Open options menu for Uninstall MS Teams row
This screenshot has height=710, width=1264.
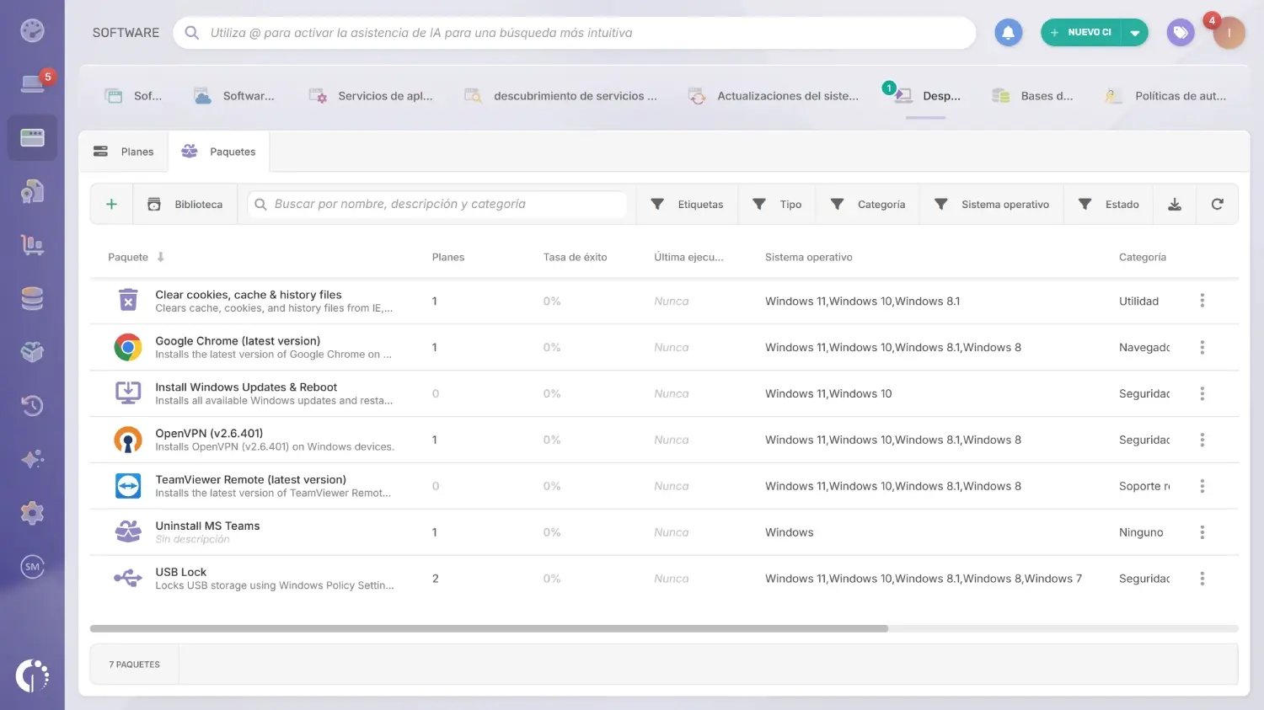click(x=1202, y=532)
